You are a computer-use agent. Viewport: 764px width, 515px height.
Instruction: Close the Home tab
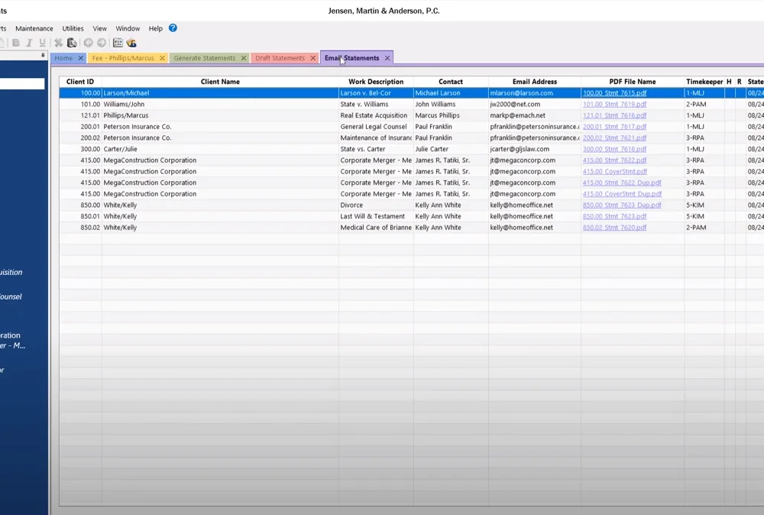81,58
